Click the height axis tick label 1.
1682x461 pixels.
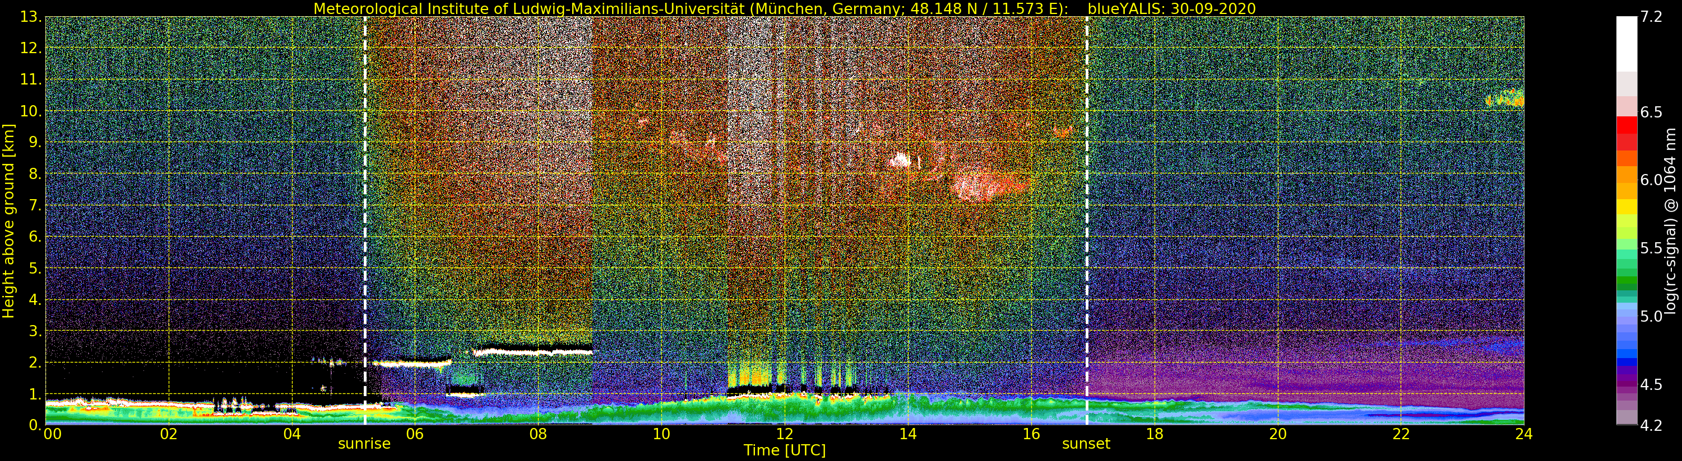click(x=35, y=394)
